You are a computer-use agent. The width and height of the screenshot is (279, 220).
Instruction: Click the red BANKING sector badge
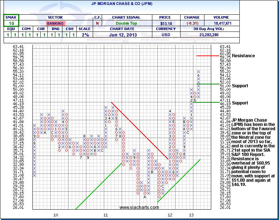(55, 23)
